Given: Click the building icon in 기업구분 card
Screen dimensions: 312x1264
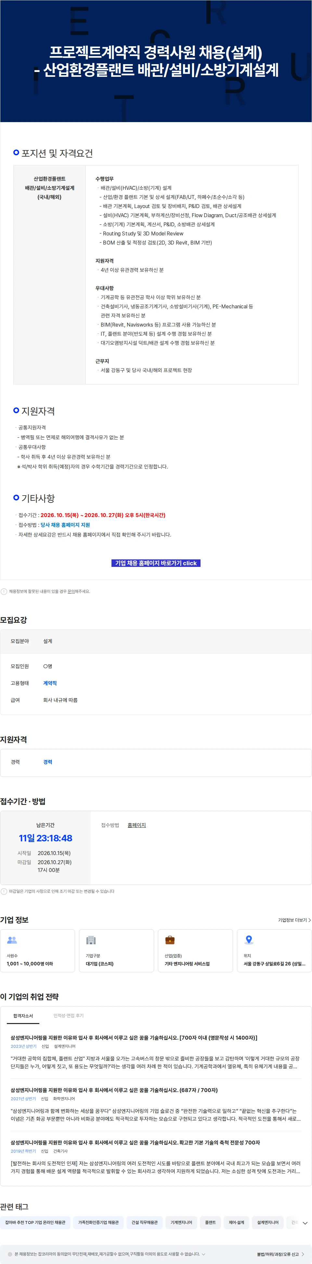Looking at the screenshot, I should (91, 940).
